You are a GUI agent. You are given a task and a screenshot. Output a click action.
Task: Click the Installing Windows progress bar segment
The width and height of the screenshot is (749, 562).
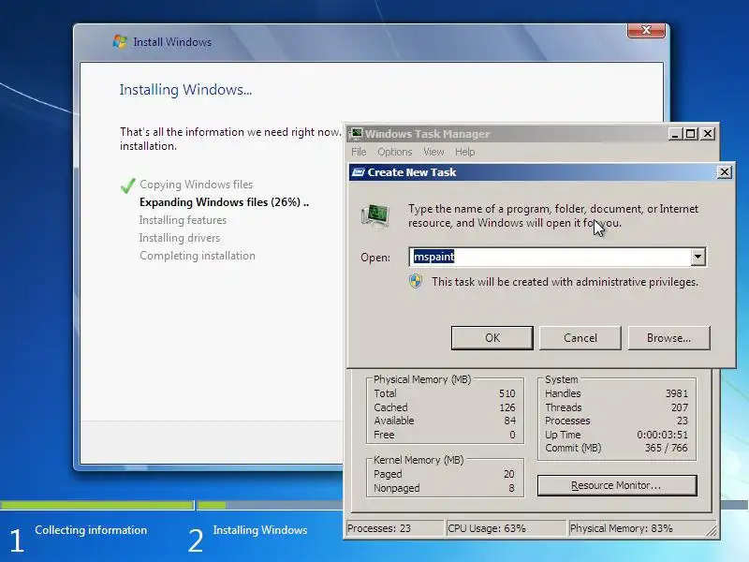(x=270, y=505)
